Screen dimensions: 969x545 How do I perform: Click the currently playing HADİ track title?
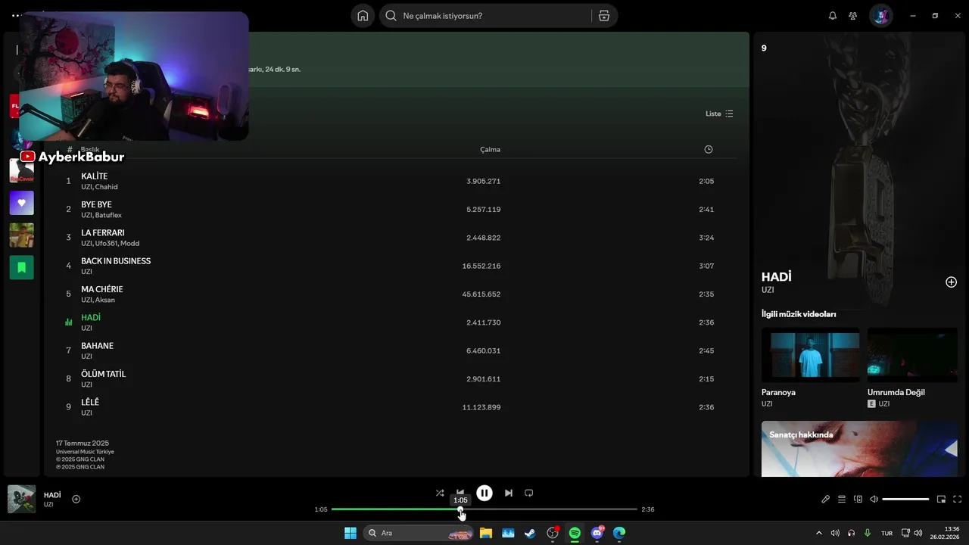(x=91, y=317)
